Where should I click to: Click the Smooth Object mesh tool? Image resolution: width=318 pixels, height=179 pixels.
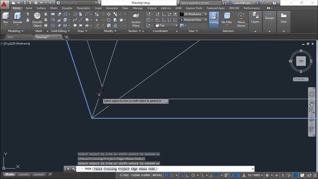[x=37, y=20]
